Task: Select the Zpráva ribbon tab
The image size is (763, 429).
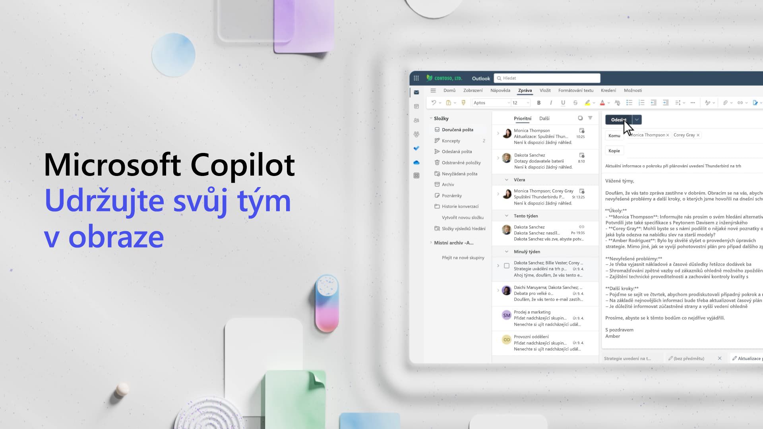Action: (525, 90)
